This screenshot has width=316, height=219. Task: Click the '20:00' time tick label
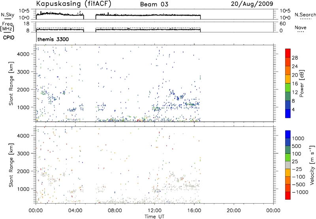(x=234, y=211)
